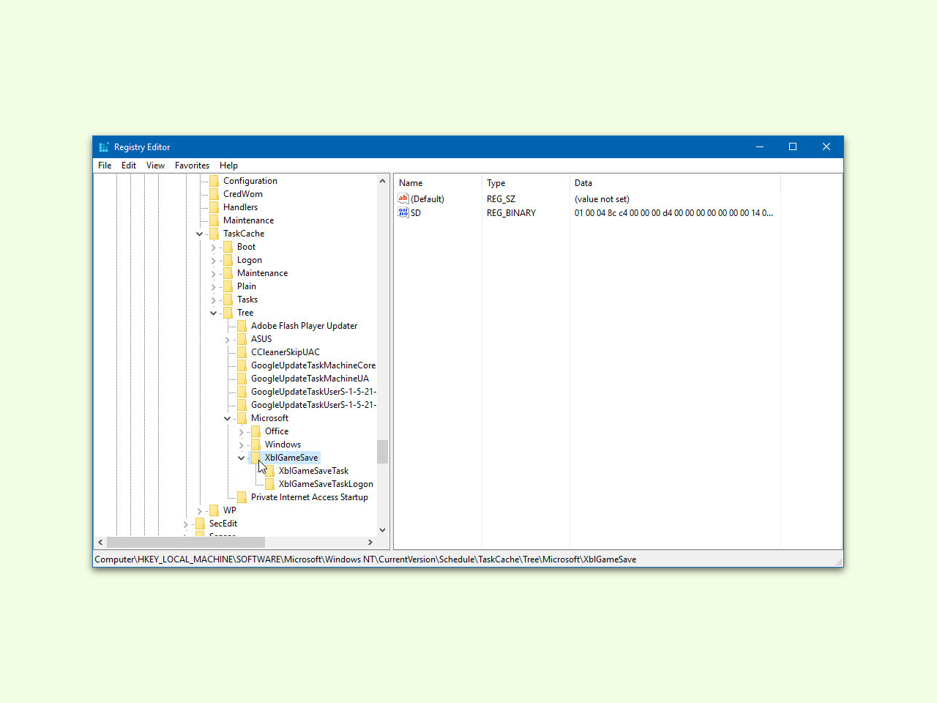Viewport: 937px width, 703px height.
Task: Click the tree scroll up arrow
Action: (382, 181)
